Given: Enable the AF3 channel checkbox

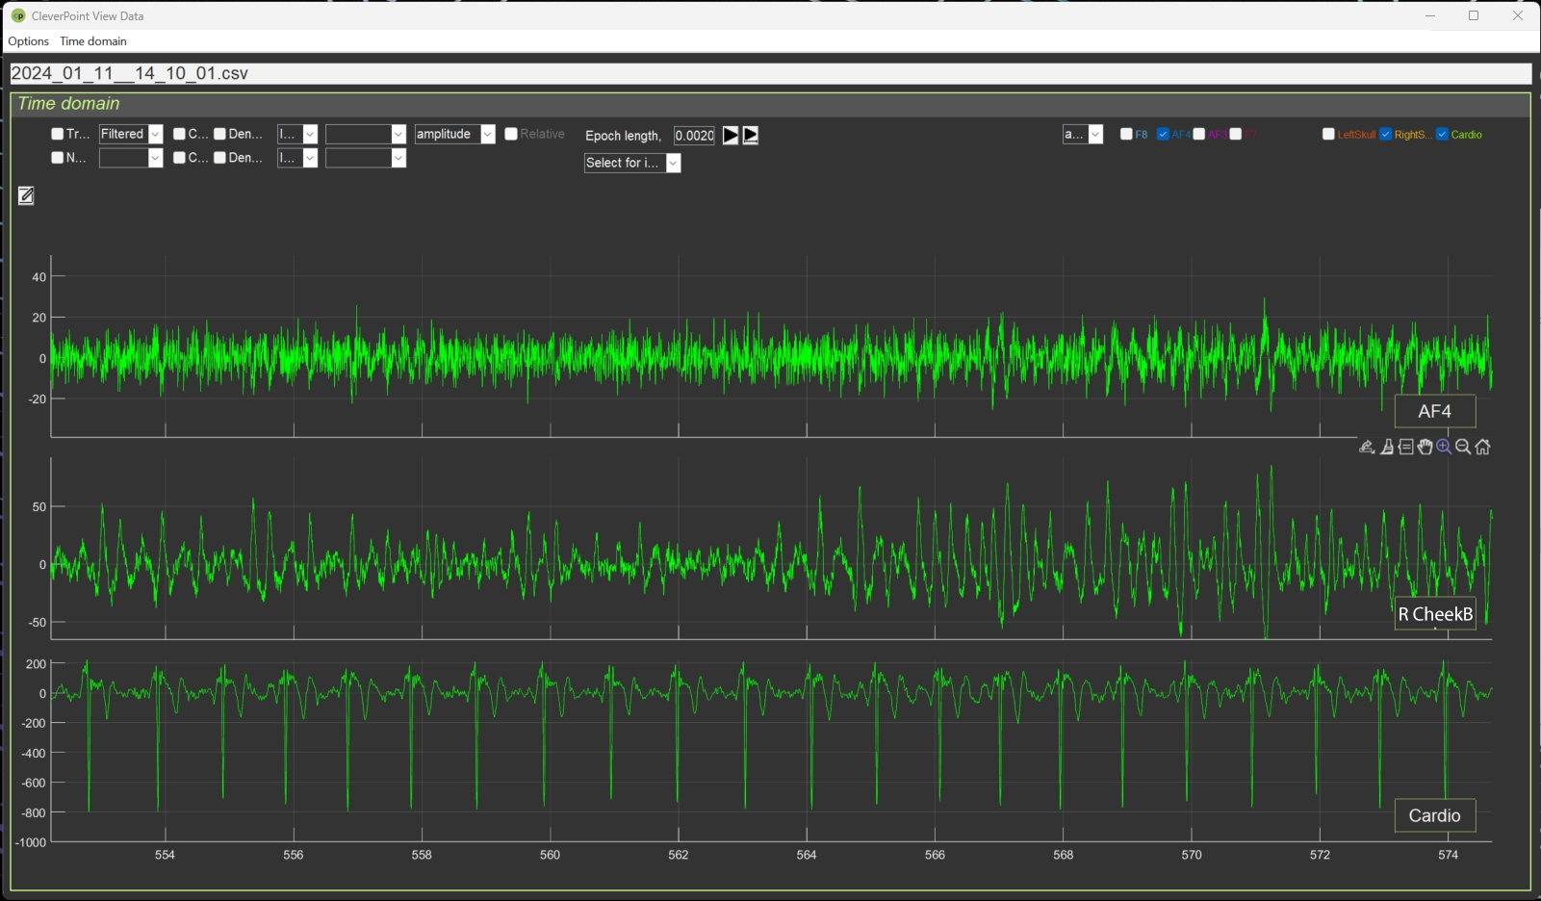Looking at the screenshot, I should pos(1199,134).
